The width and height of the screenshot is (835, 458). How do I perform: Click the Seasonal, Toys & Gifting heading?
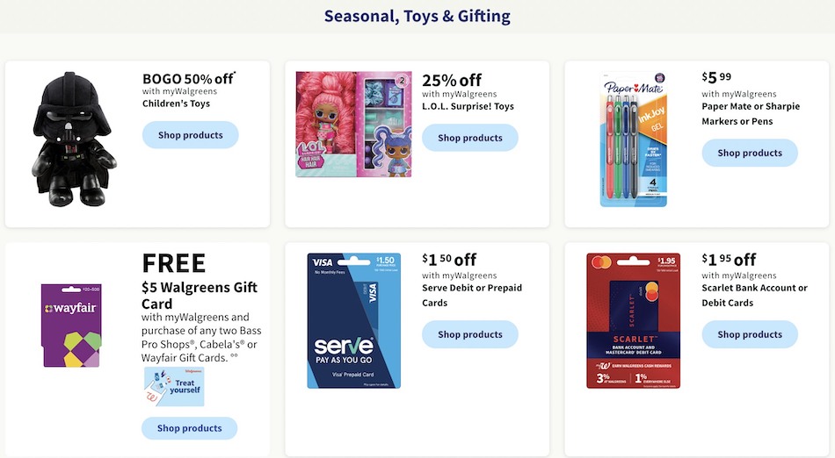point(417,16)
